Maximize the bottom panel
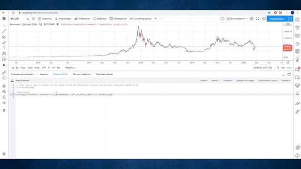The image size is (301, 169). [x=289, y=74]
